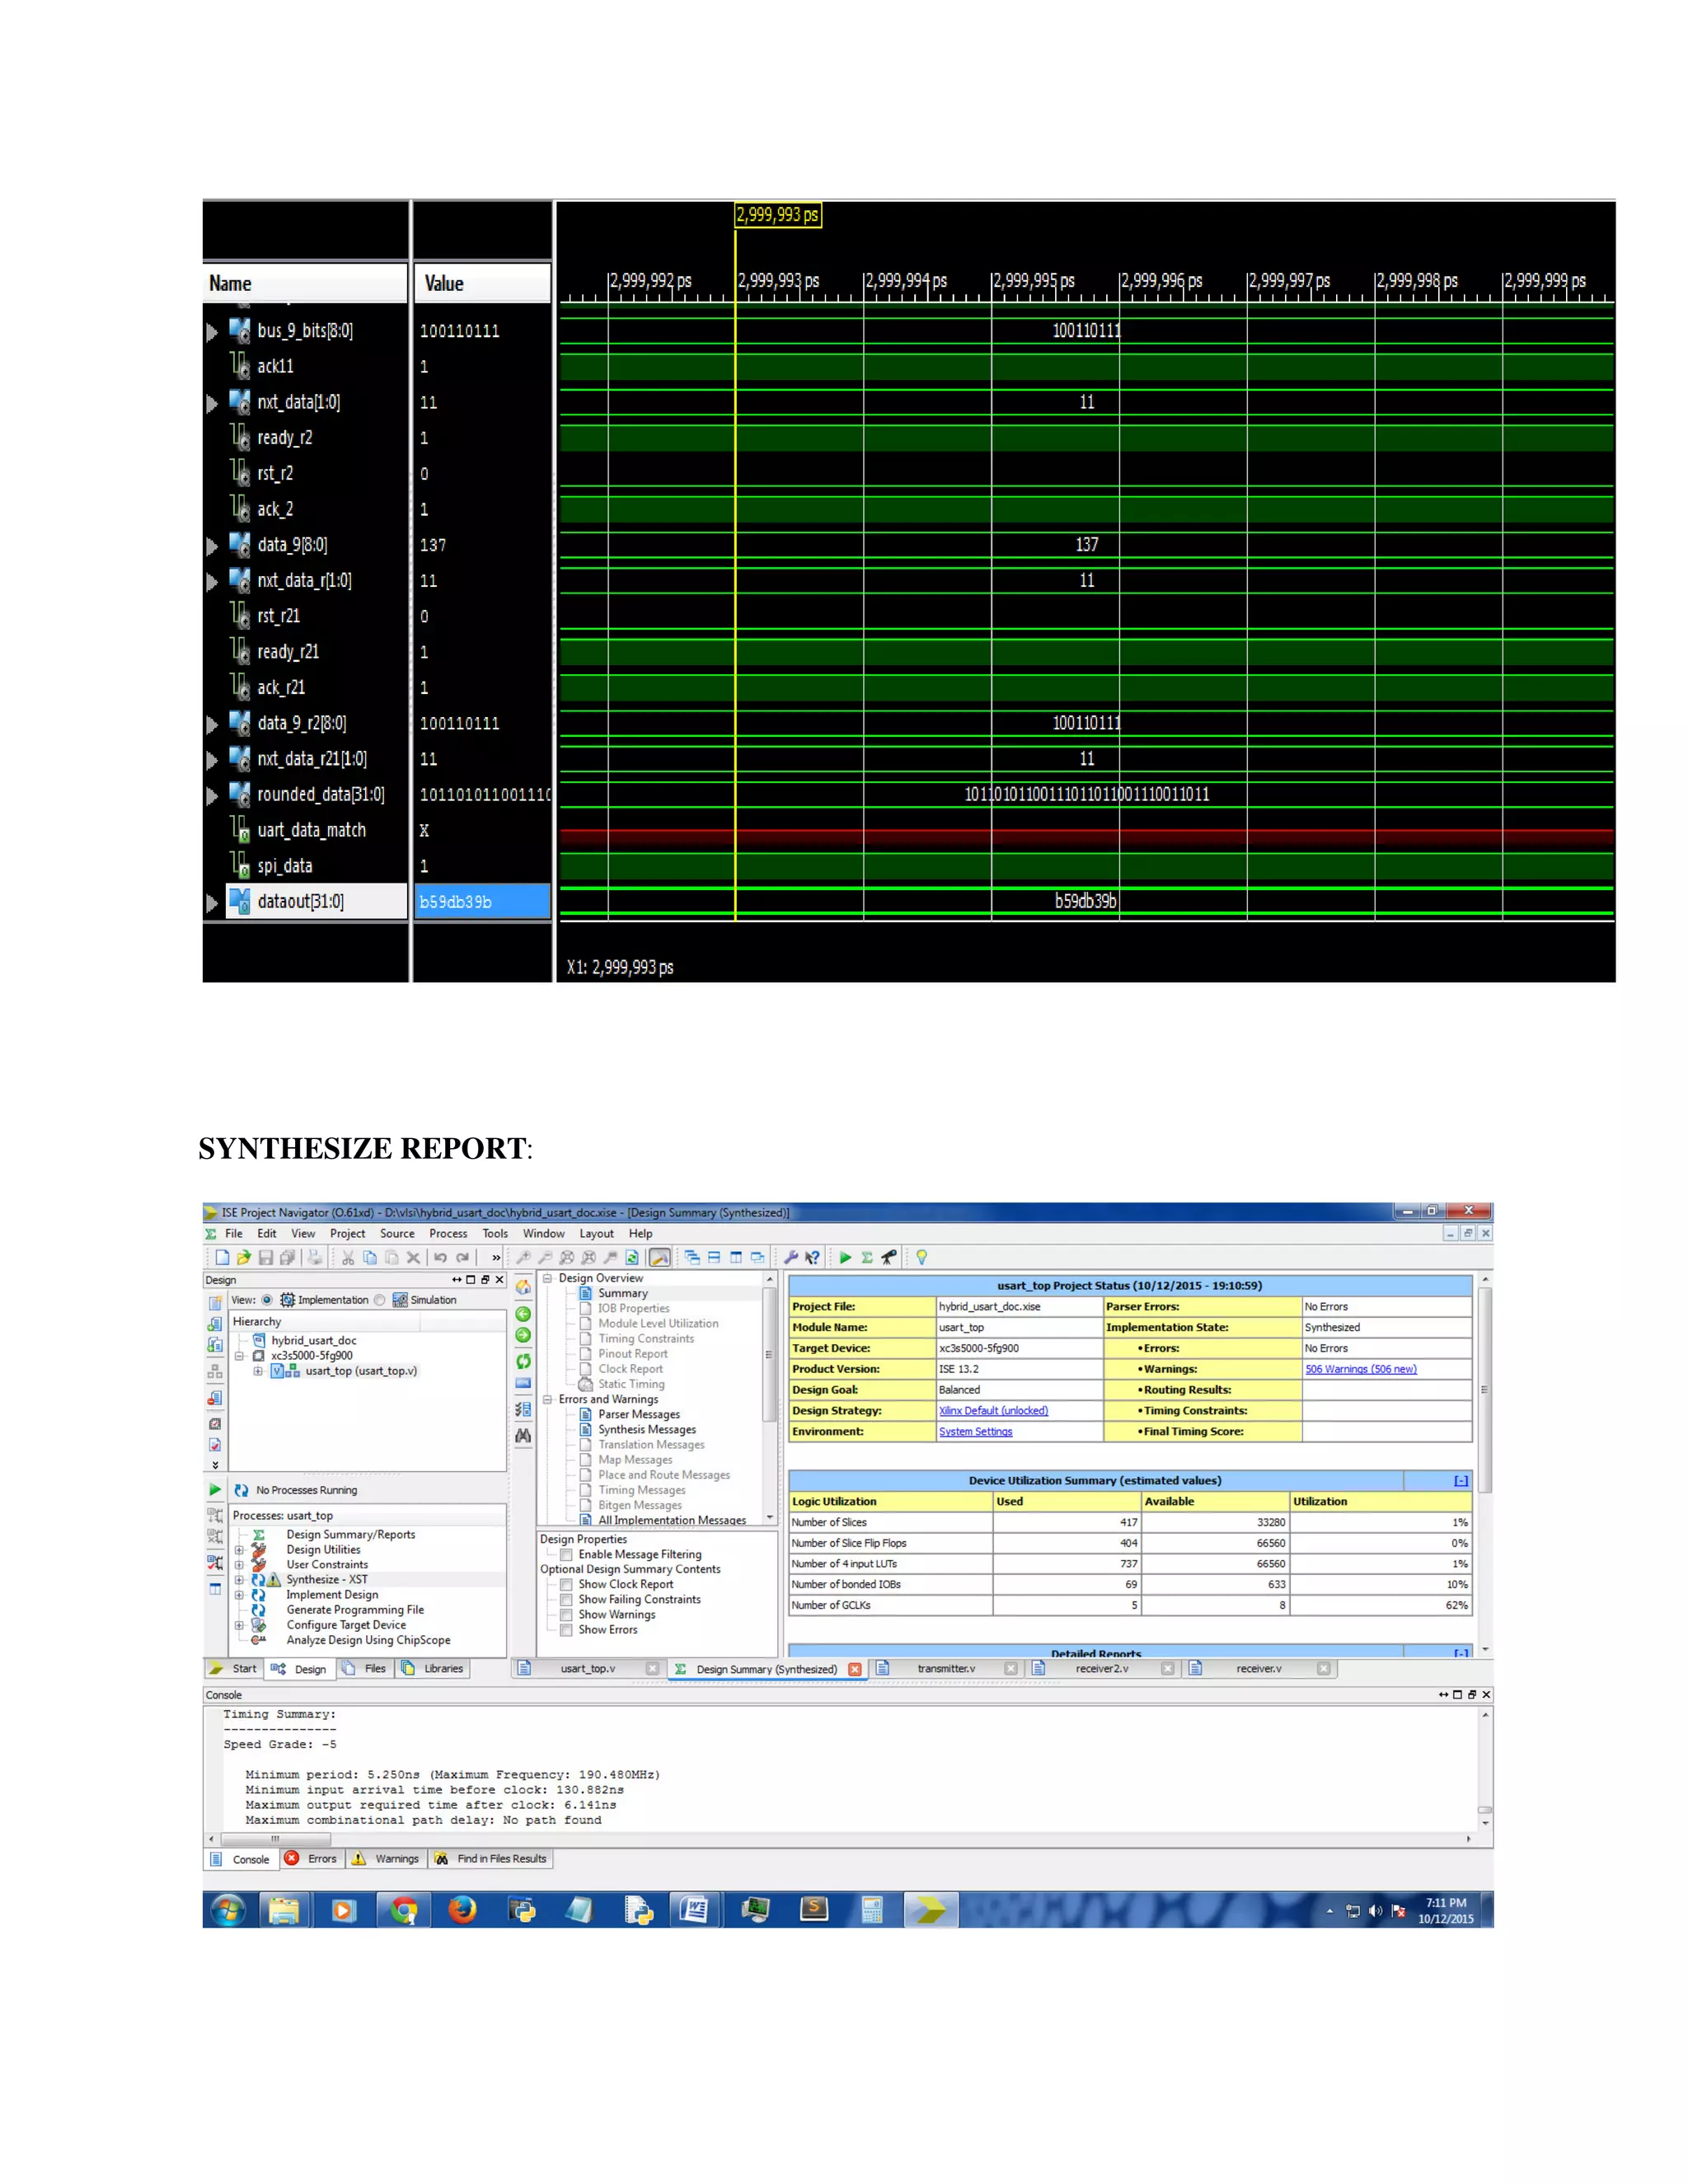1688x2184 pixels.
Task: Switch to the receiver2.v editor tab
Action: tap(1102, 1669)
